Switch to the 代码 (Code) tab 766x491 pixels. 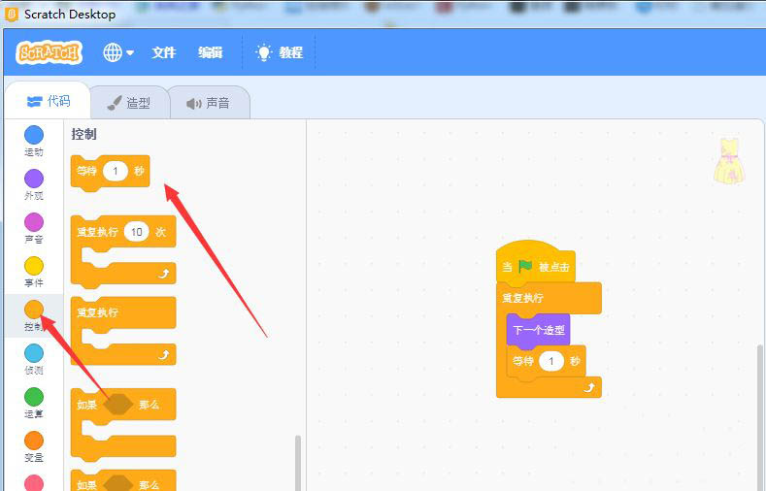[48, 102]
